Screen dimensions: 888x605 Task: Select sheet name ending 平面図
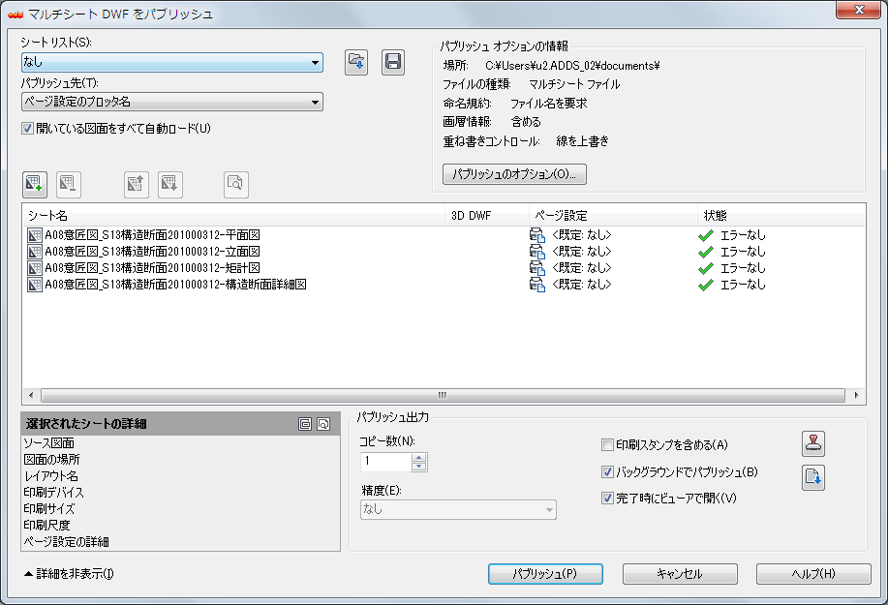[x=152, y=235]
